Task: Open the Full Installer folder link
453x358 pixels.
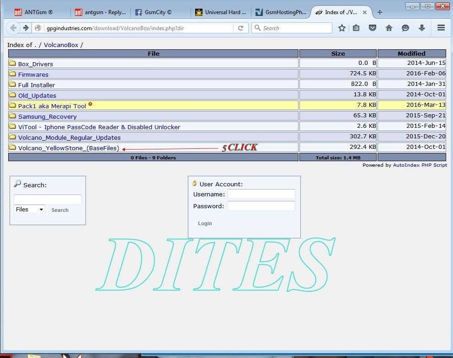Action: point(37,85)
